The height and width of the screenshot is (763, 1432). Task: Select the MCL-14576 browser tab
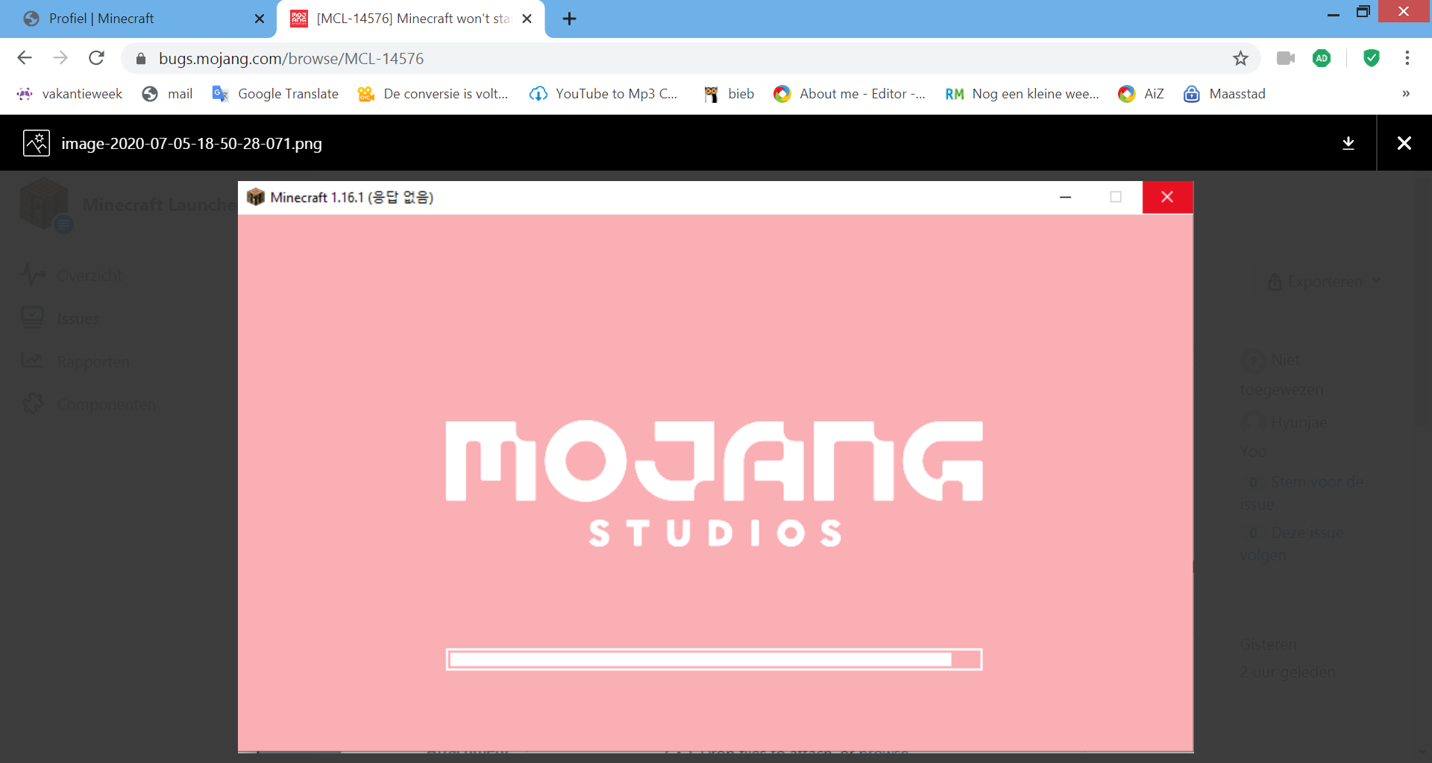point(410,19)
